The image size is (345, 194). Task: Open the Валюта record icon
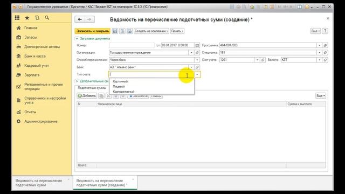325,60
